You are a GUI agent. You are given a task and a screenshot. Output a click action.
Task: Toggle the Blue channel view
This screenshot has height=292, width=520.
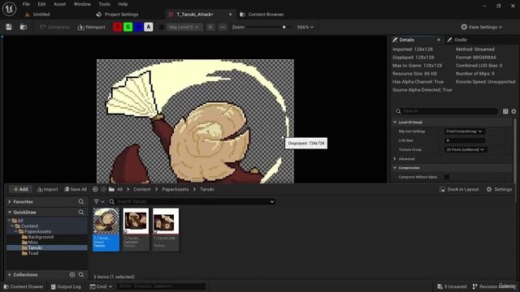coord(138,27)
